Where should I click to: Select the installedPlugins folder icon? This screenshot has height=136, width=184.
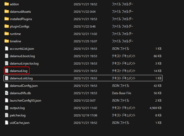point(7,19)
